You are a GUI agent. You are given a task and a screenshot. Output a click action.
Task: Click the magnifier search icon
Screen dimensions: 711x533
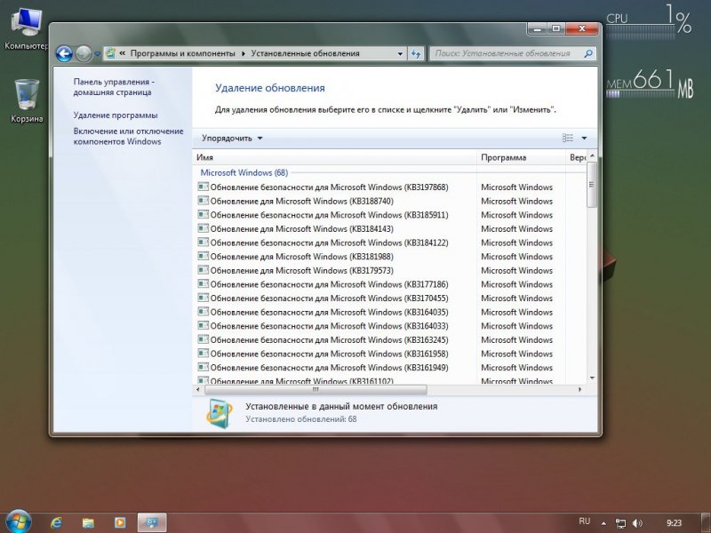pyautogui.click(x=588, y=53)
